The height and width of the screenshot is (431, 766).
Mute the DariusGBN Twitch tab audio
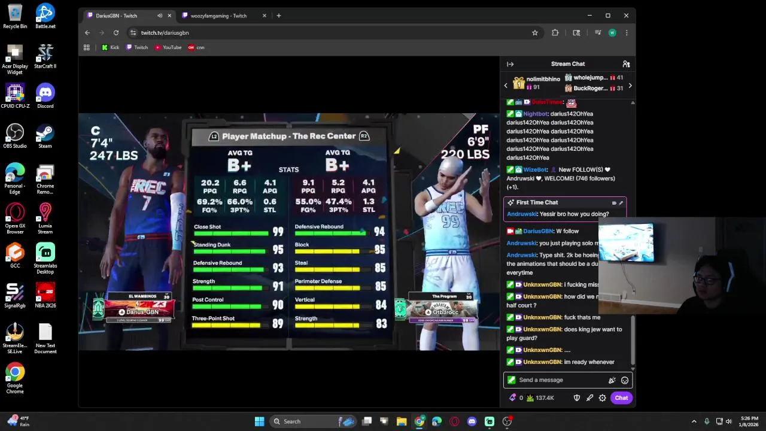(x=159, y=16)
